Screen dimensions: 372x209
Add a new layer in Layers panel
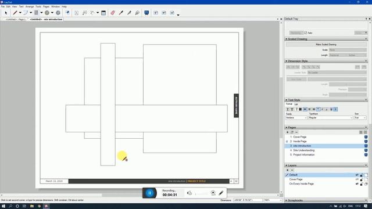(x=288, y=170)
